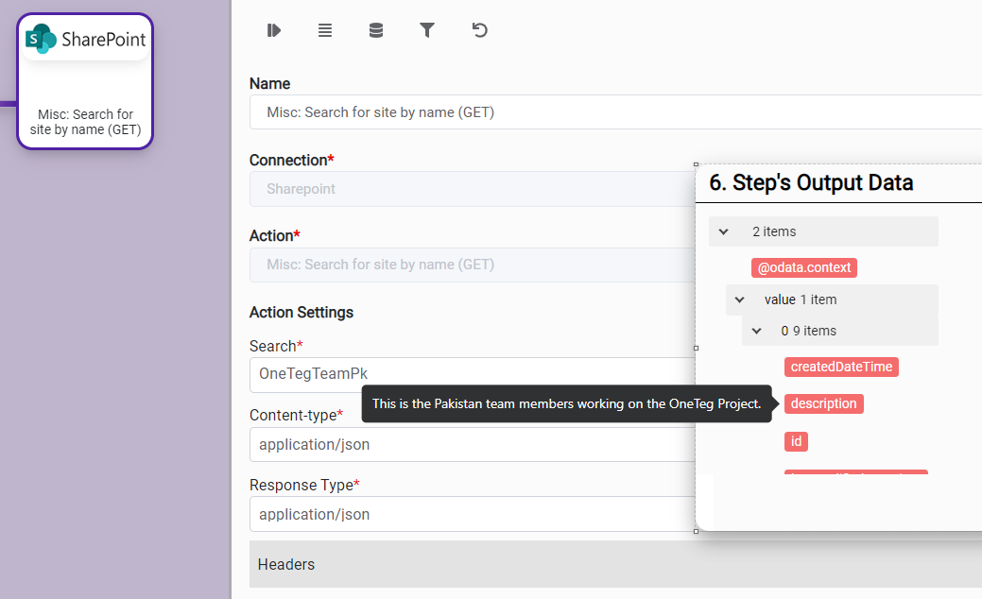The width and height of the screenshot is (982, 599).
Task: Collapse the value 1 item node
Action: pyautogui.click(x=740, y=299)
